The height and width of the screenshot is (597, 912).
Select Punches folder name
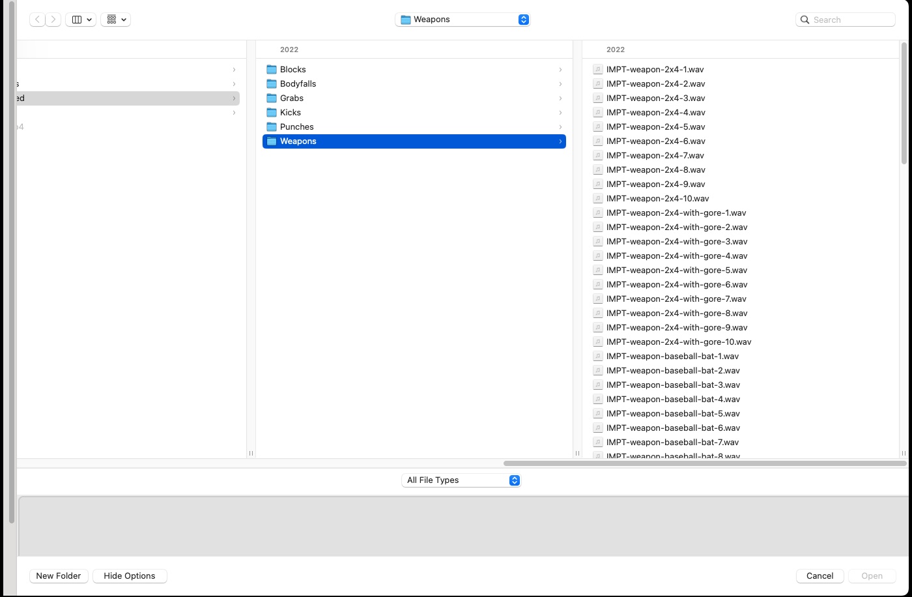click(296, 127)
